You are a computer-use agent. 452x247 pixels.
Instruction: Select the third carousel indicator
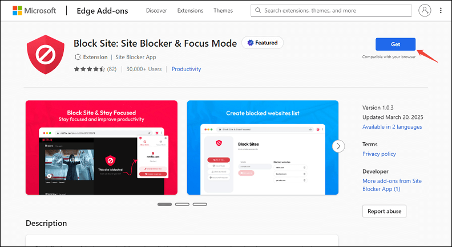(x=200, y=204)
